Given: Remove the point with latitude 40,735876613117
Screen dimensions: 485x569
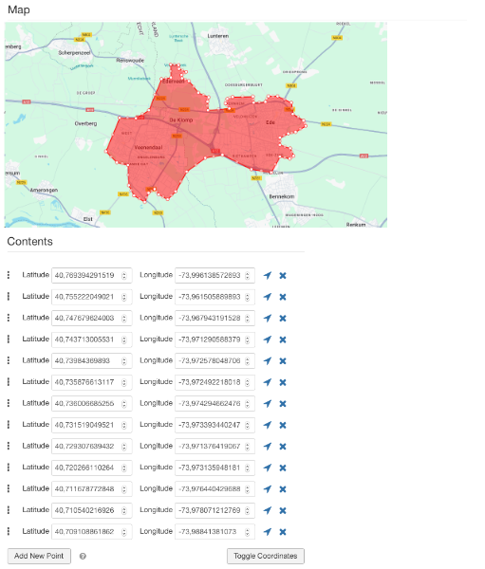Looking at the screenshot, I should (283, 382).
